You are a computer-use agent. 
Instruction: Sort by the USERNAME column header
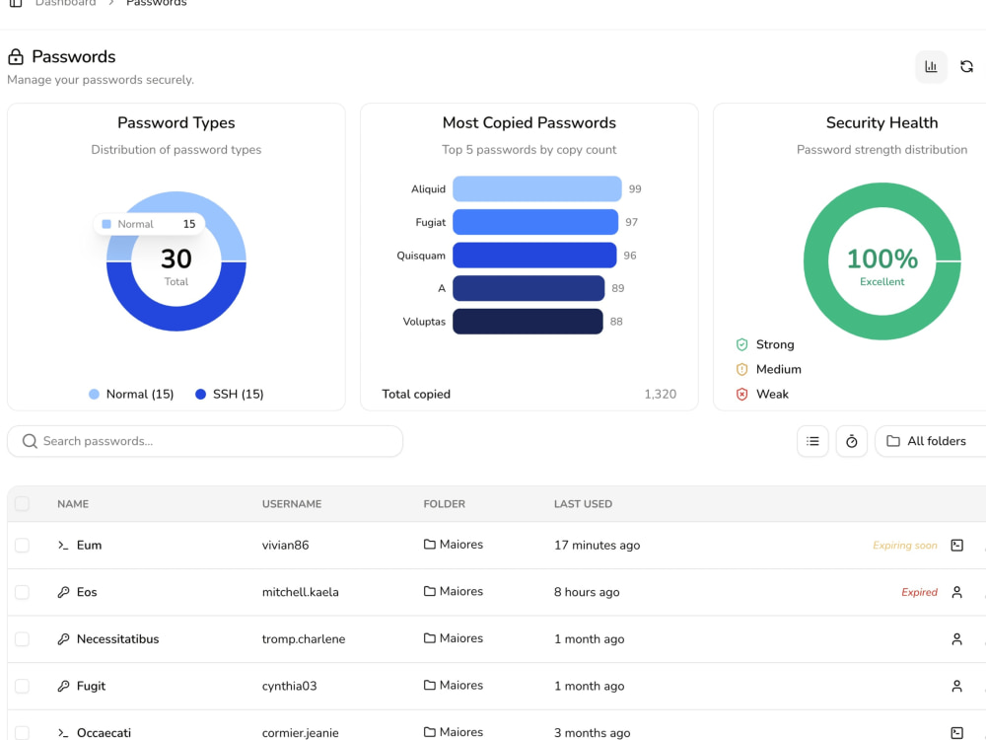tap(292, 504)
